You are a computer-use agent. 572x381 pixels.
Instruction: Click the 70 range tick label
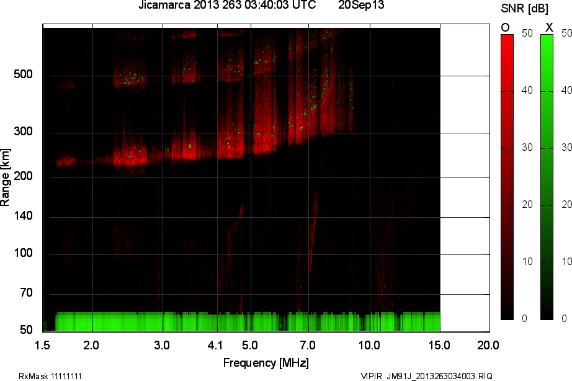click(x=26, y=293)
